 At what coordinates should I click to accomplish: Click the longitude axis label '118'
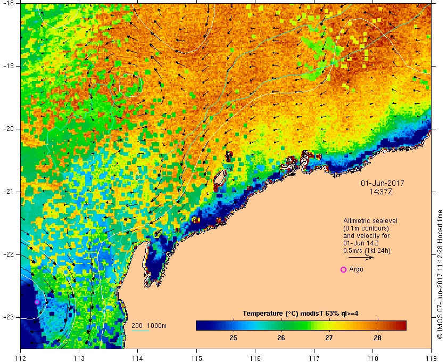click(372, 358)
